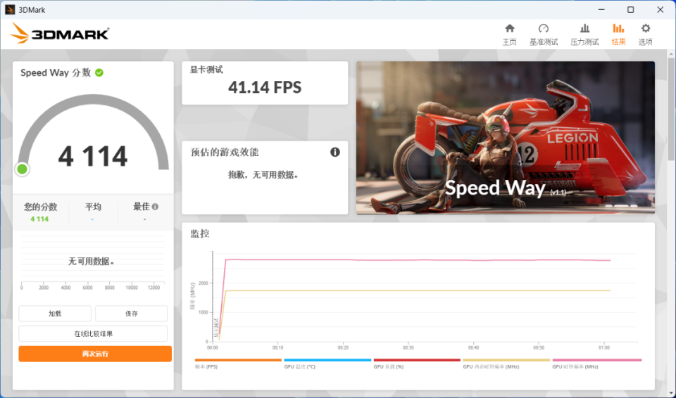
Task: Toggle the 帧率 (FPS) orange legend
Action: pos(237,364)
